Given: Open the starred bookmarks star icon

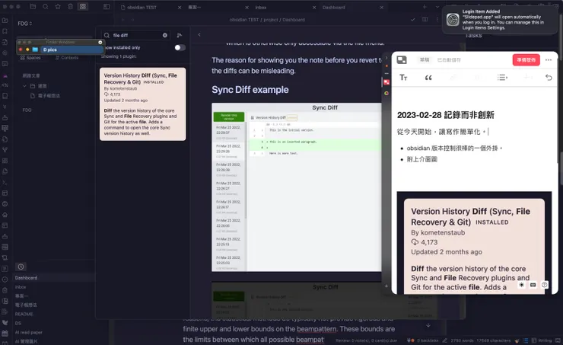Looking at the screenshot, I should click(58, 6).
